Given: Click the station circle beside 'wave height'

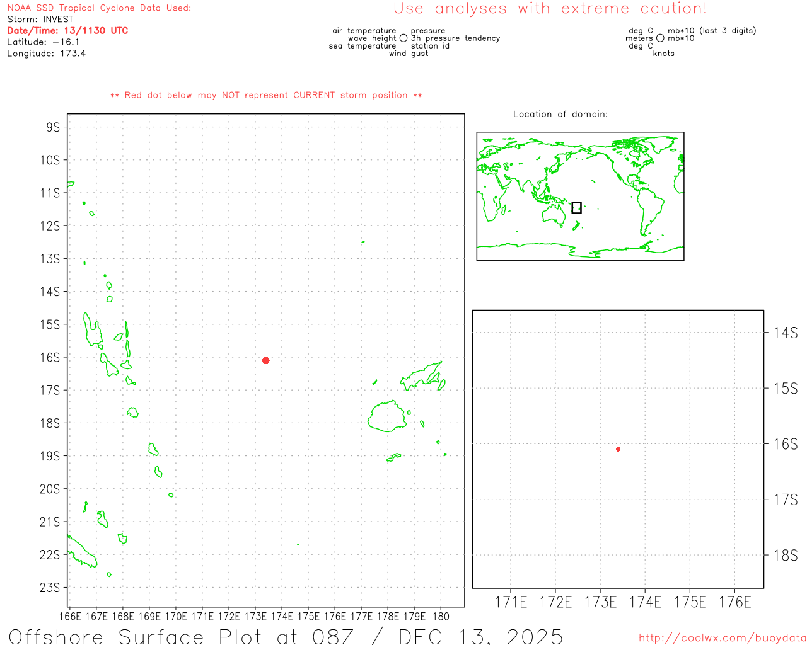Looking at the screenshot, I should (x=403, y=38).
